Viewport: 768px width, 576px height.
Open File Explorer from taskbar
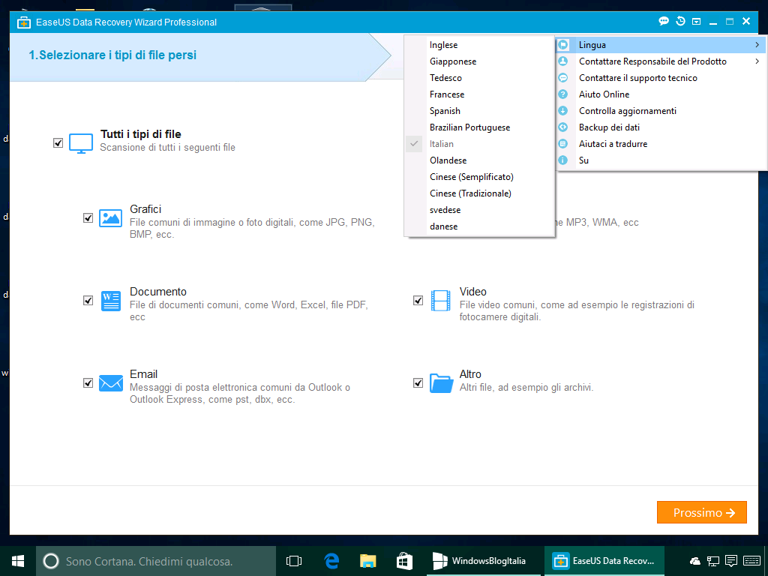[x=367, y=561]
